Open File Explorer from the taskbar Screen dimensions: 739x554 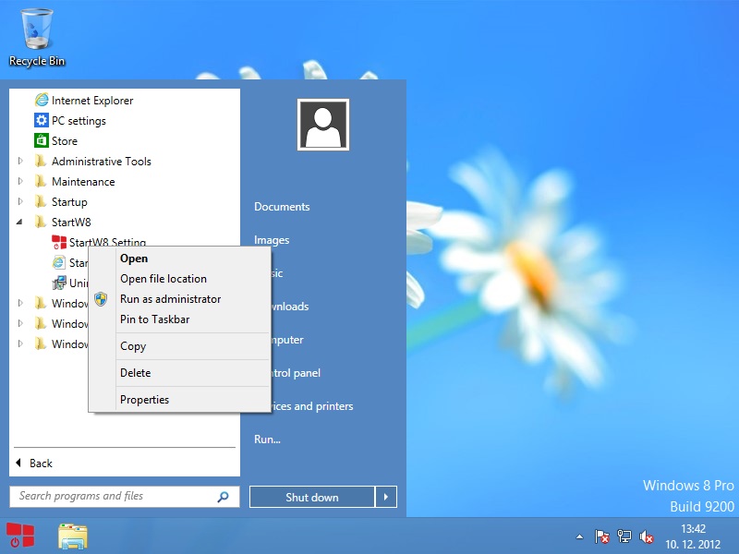[73, 536]
